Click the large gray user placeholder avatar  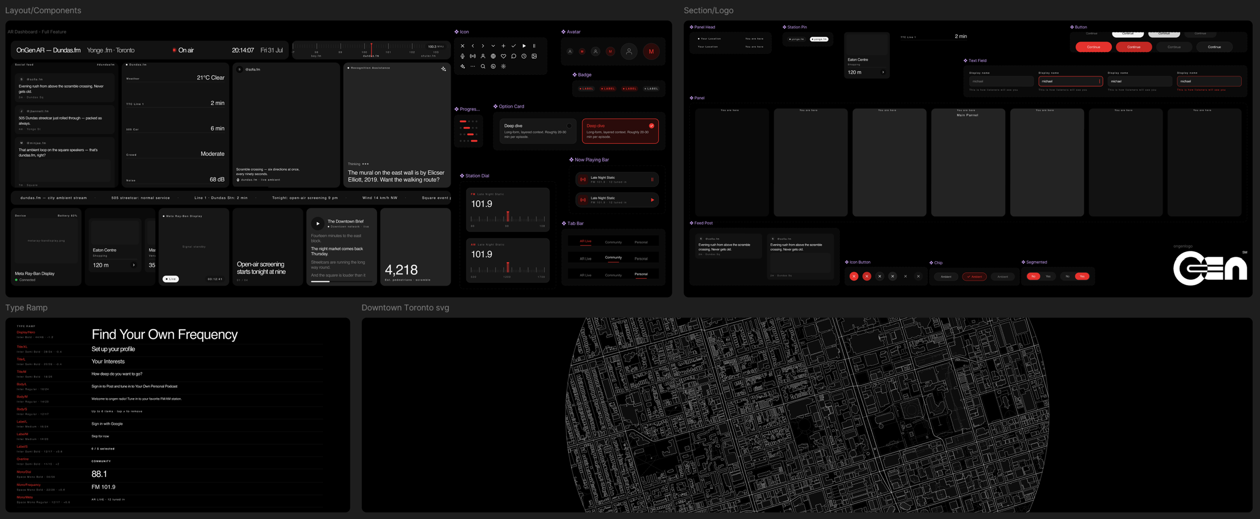point(629,51)
